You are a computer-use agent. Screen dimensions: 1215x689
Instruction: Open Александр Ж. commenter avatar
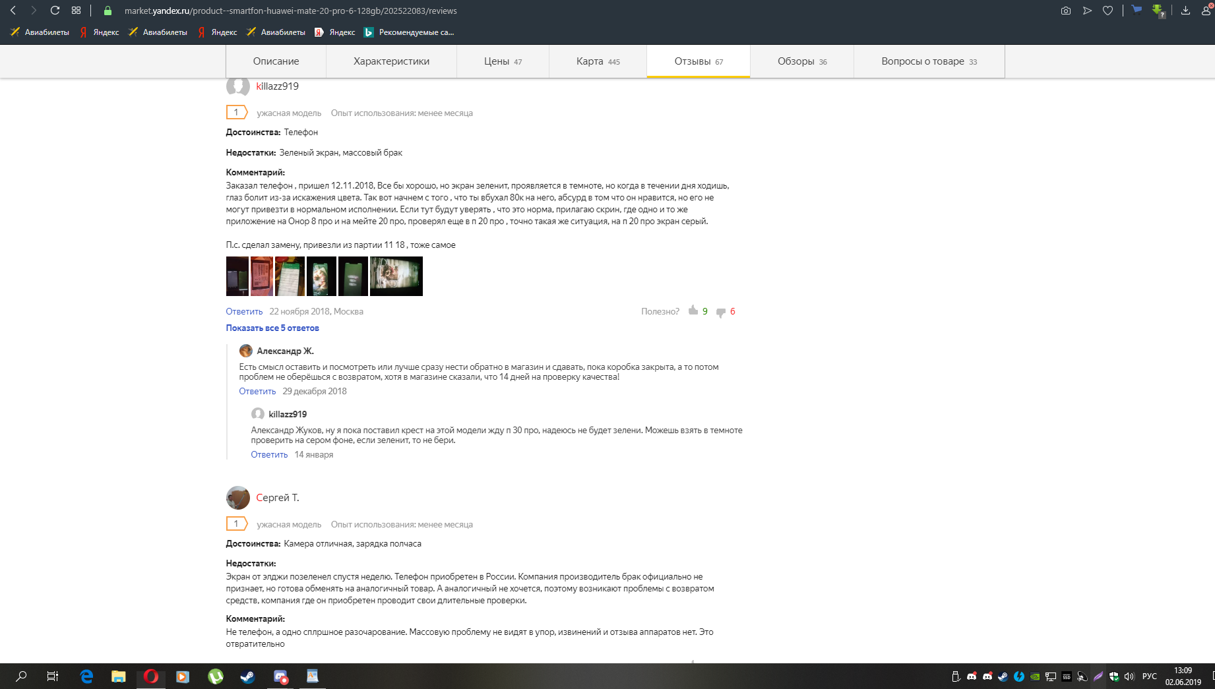pos(246,351)
